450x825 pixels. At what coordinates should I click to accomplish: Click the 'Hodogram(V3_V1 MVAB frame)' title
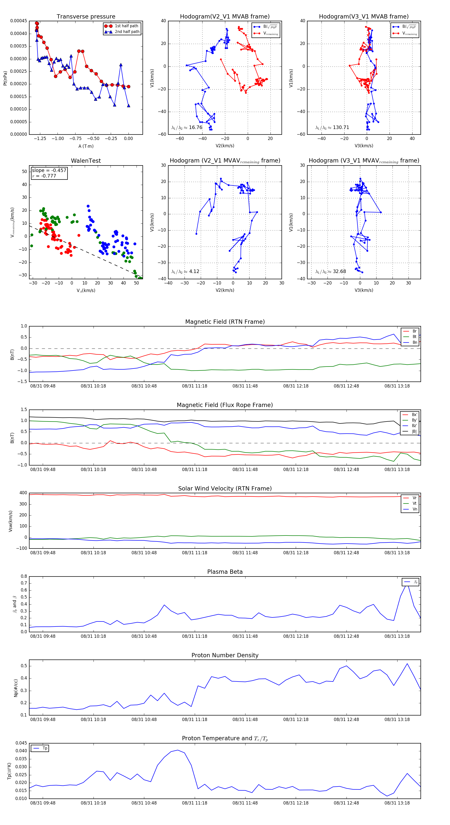pos(364,17)
